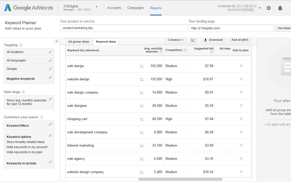Edit the Negative keywords setting
Screen dimensions: 291x182
point(50,77)
